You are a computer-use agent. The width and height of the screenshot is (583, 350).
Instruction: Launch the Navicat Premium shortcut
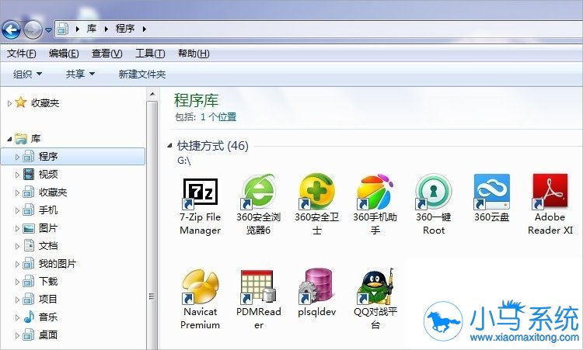coord(200,300)
